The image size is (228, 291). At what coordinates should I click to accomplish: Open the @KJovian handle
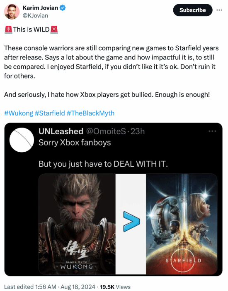coord(35,16)
